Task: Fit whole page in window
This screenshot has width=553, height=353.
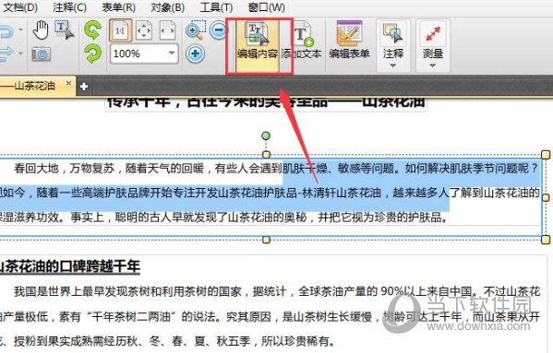Action: click(x=144, y=31)
